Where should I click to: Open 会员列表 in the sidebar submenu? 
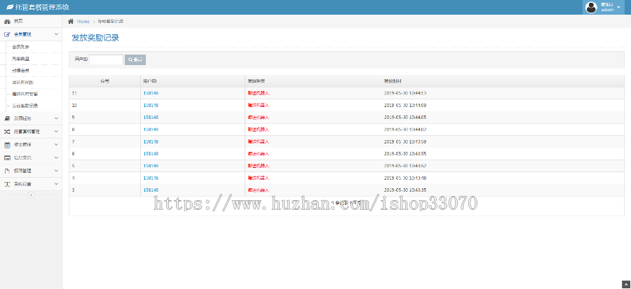click(x=20, y=47)
